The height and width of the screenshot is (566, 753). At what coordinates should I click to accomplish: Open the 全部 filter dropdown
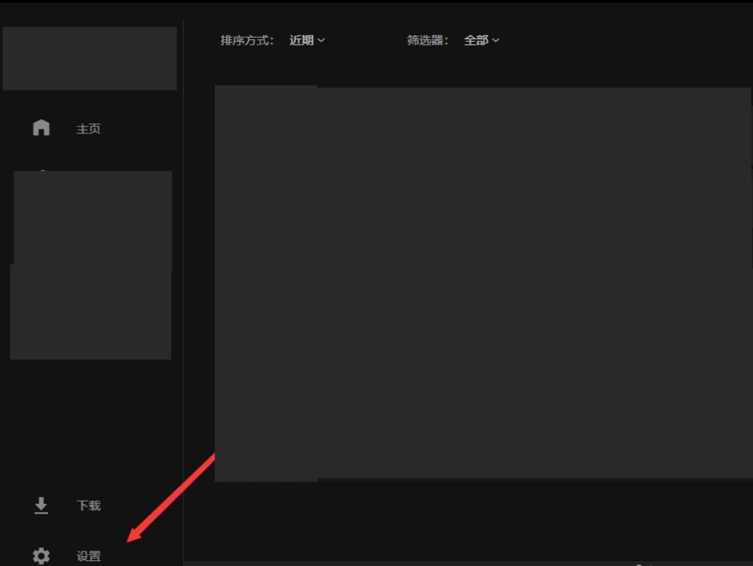pyautogui.click(x=476, y=40)
